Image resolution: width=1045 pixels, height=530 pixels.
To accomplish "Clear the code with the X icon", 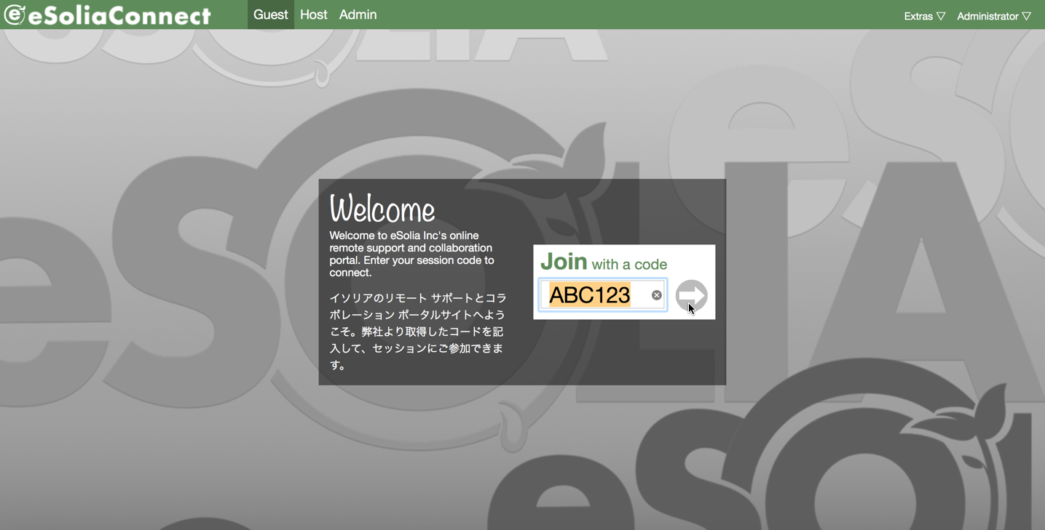I will coord(656,295).
